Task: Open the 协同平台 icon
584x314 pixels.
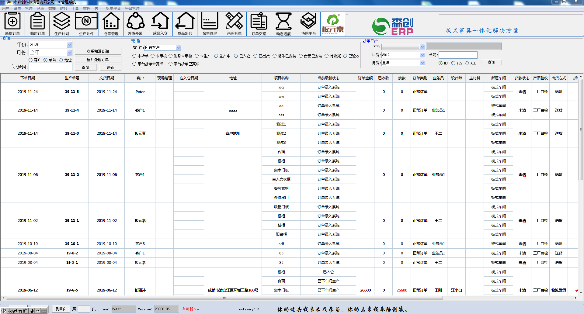Action: click(308, 24)
